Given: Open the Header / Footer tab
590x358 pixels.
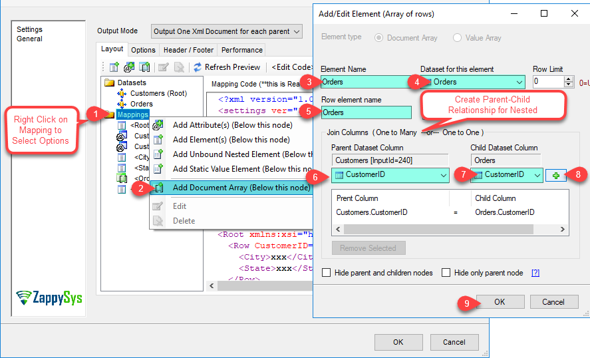Looking at the screenshot, I should [x=188, y=50].
